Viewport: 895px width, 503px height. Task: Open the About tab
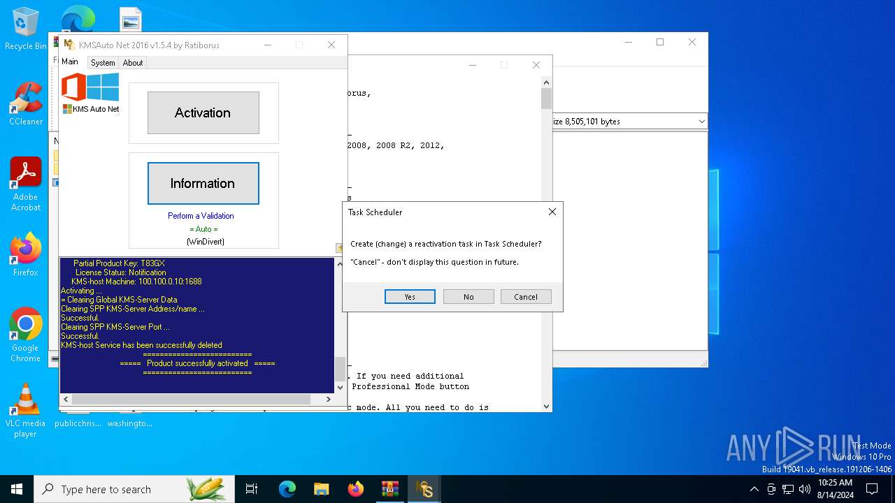(x=133, y=63)
